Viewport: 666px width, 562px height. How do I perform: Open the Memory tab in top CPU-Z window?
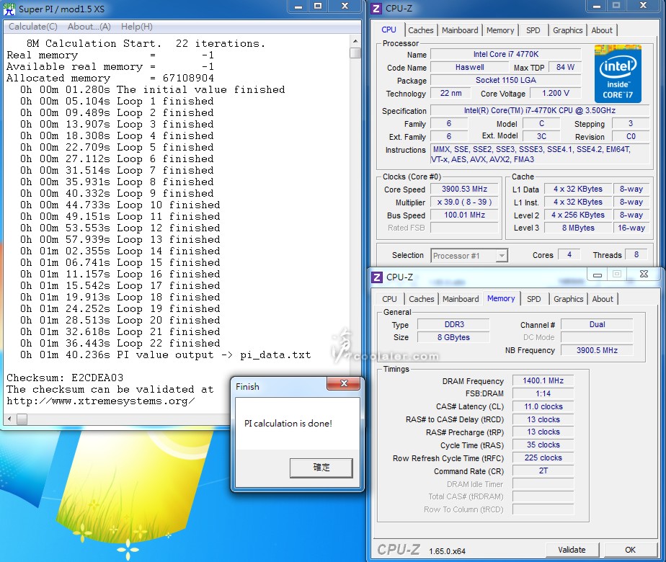tap(500, 30)
